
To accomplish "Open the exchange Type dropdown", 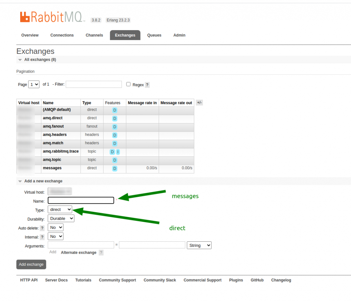I will click(x=60, y=209).
